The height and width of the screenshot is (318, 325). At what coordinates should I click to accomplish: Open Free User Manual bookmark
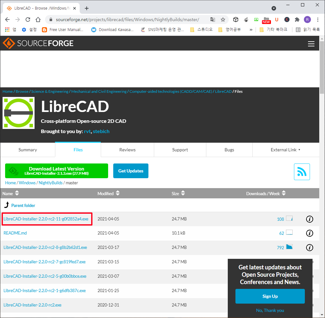[63, 30]
